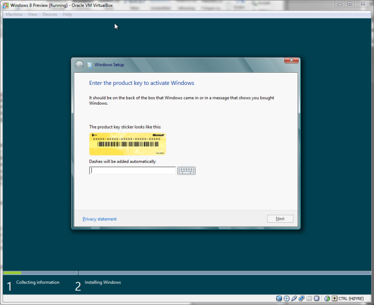Minimize the VirtualBox window
Image resolution: width=374 pixels, height=305 pixels.
[340, 4]
